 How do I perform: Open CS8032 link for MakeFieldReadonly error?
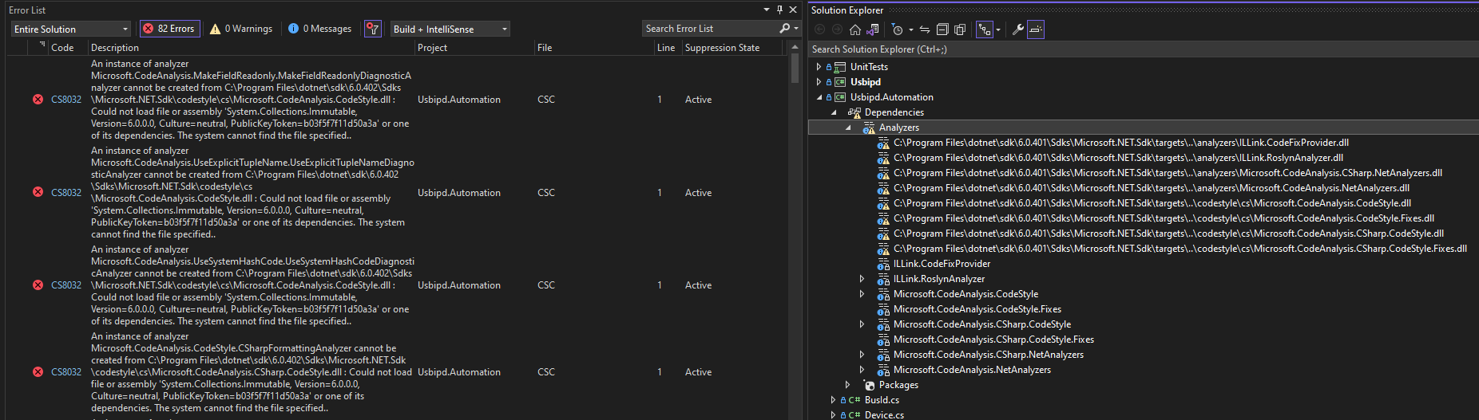pos(66,100)
